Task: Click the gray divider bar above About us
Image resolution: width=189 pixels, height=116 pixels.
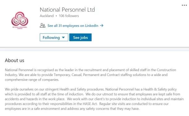Action: [94, 49]
